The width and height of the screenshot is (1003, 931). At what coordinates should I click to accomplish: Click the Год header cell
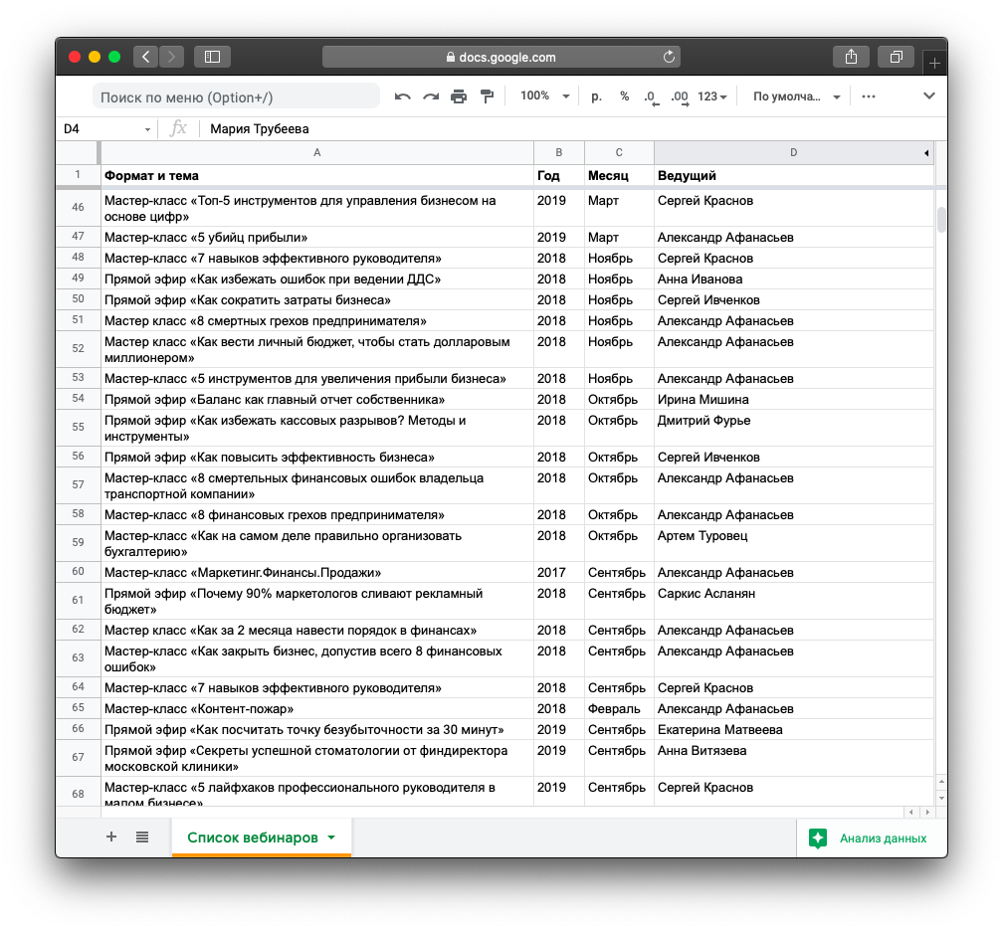click(x=558, y=176)
